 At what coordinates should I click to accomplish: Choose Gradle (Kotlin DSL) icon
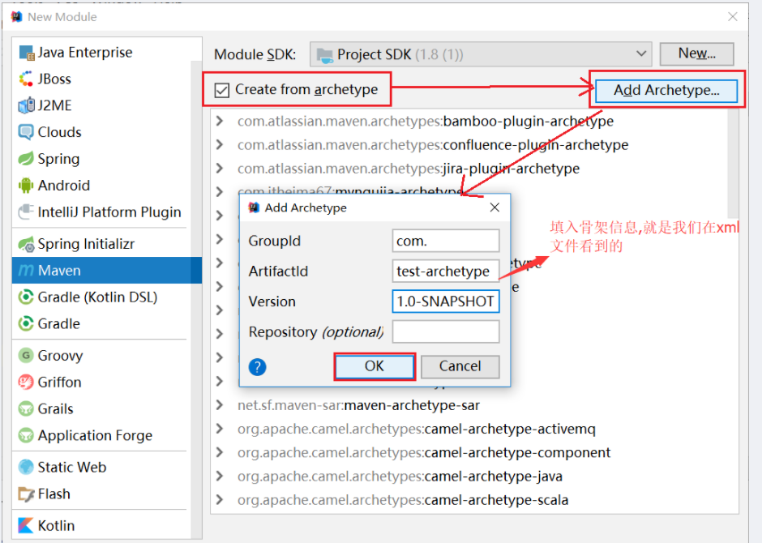pyautogui.click(x=26, y=297)
